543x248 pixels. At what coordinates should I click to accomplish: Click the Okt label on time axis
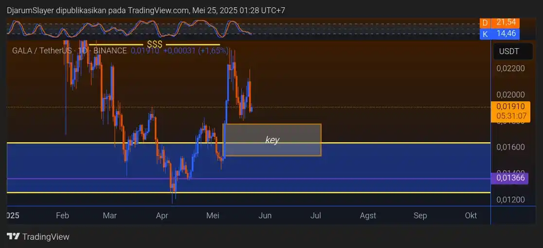(x=471, y=215)
